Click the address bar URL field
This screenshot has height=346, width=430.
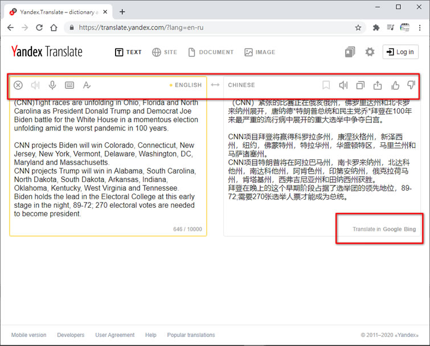(214, 27)
